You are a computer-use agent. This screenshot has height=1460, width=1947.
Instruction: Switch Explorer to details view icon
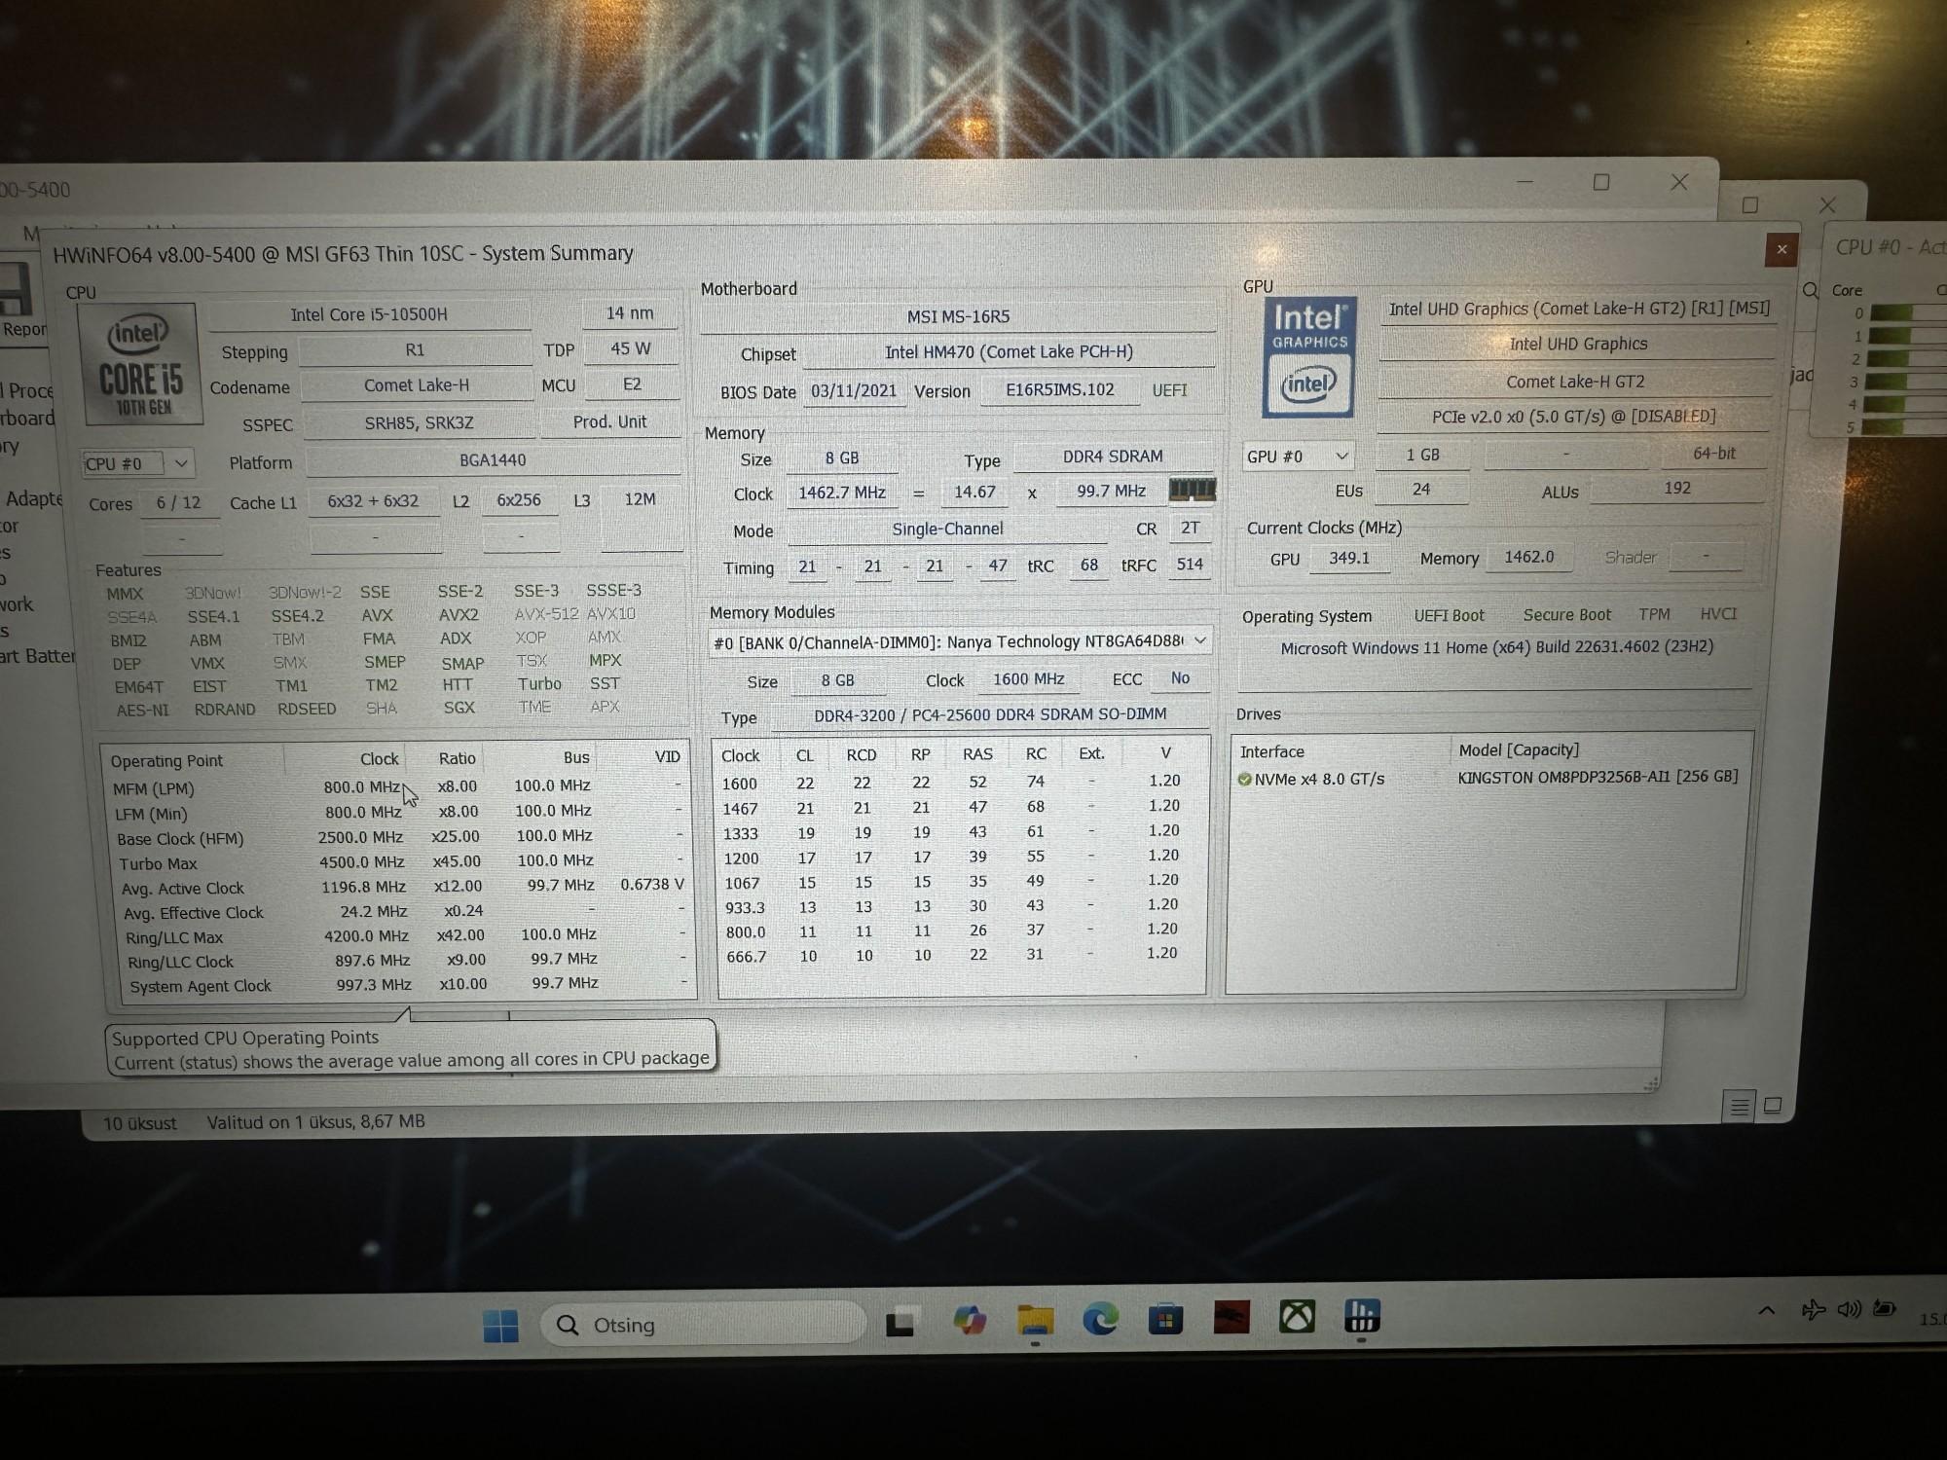(x=1739, y=1106)
